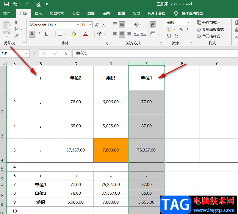Open Print Preview quick access icon
238x214 pixels.
39,4
